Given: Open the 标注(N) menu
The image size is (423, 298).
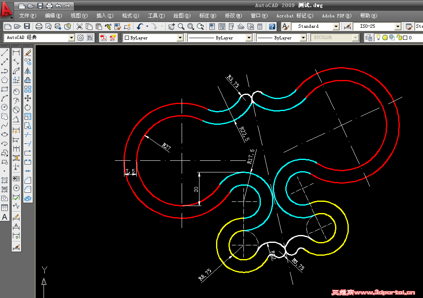Looking at the screenshot, I should (207, 16).
